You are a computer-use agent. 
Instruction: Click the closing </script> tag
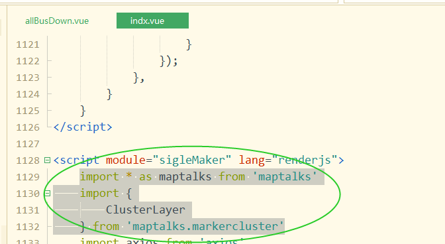[x=83, y=127]
